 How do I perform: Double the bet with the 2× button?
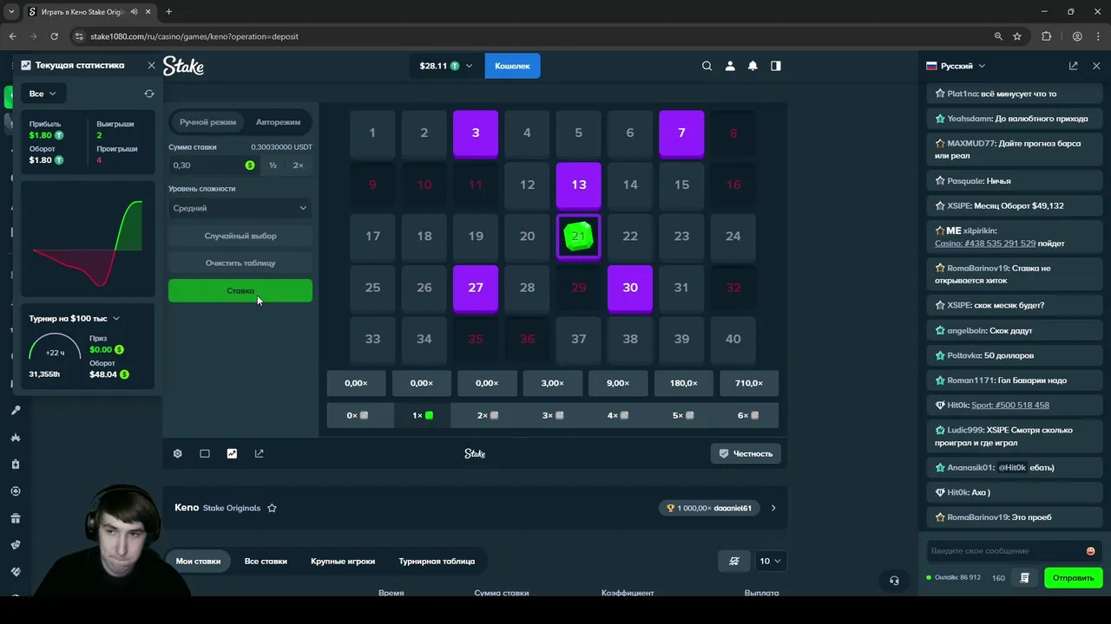coord(299,165)
